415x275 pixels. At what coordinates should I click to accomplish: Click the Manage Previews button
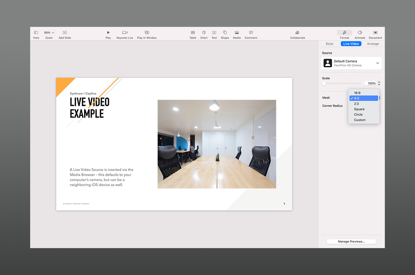tap(351, 242)
